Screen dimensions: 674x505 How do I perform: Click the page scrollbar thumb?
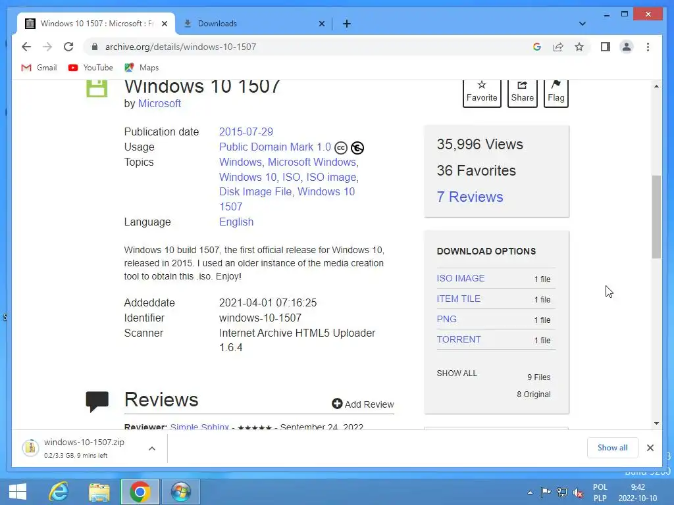(x=656, y=217)
